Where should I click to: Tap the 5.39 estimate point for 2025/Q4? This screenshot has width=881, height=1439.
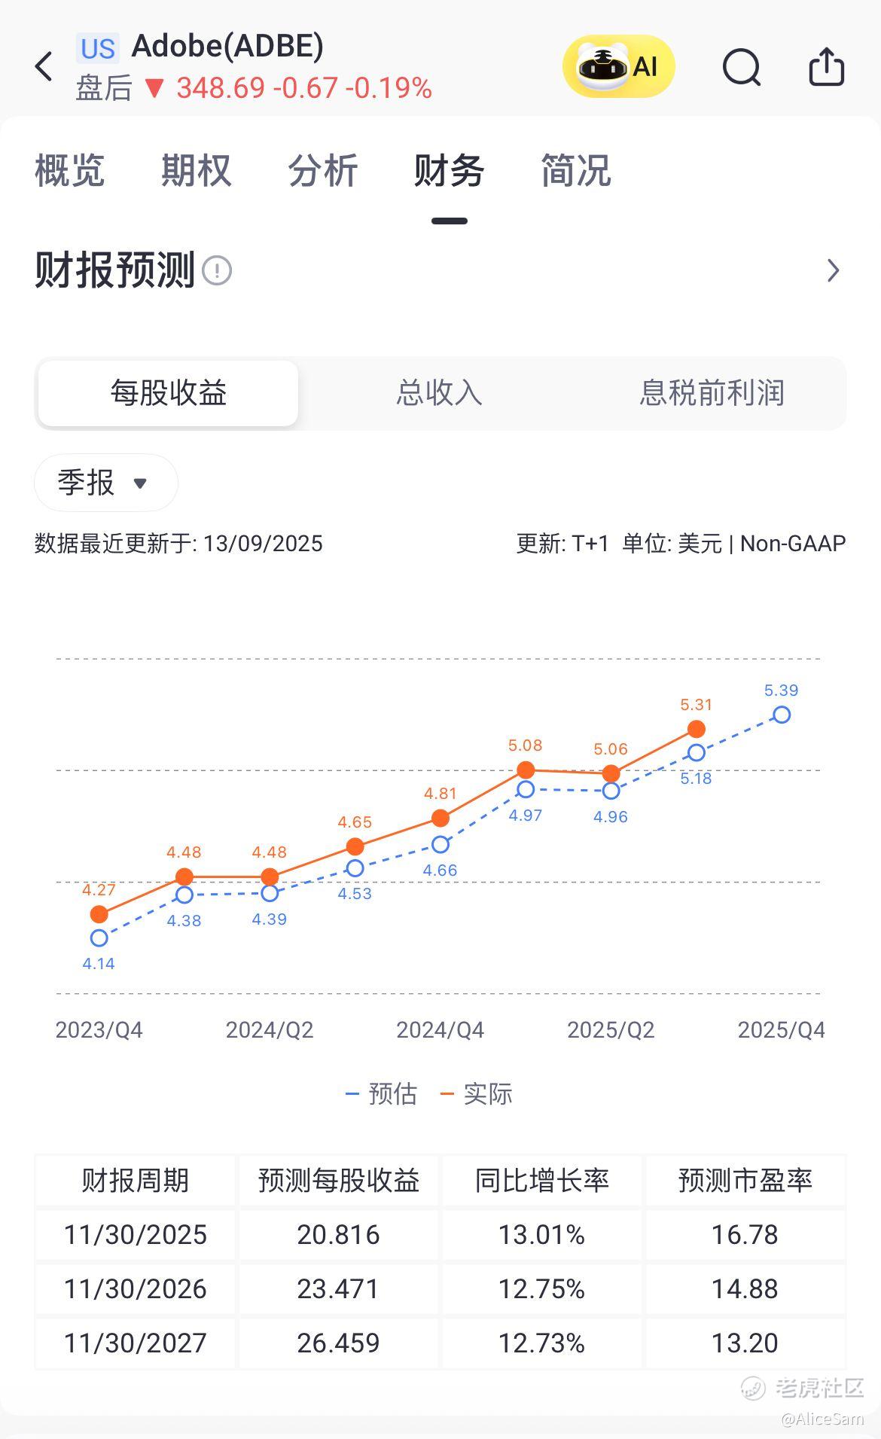tap(782, 715)
